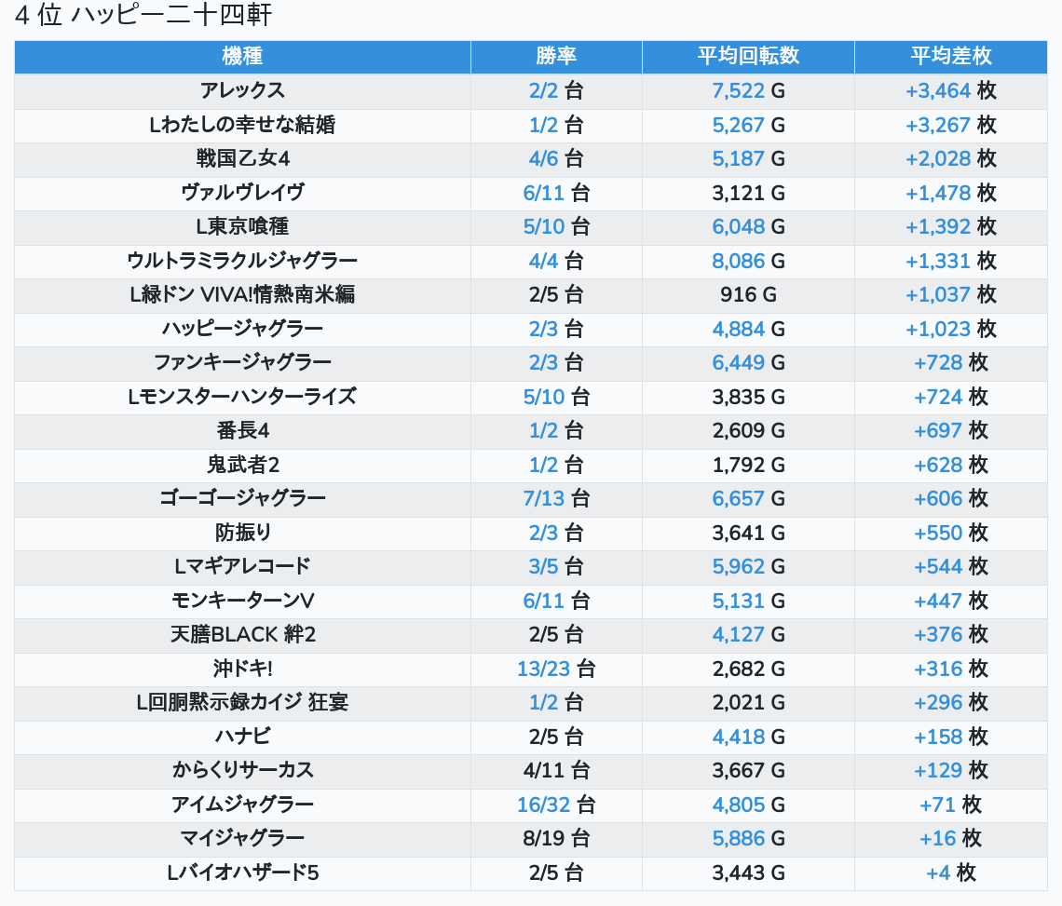Click the 沖ドキ! machine name

point(242,669)
